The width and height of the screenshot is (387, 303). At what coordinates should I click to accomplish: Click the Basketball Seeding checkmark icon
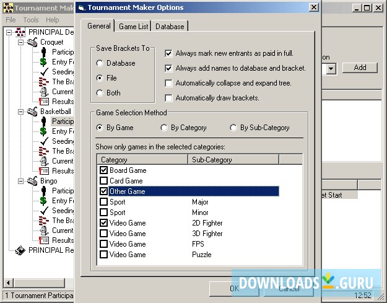click(44, 141)
